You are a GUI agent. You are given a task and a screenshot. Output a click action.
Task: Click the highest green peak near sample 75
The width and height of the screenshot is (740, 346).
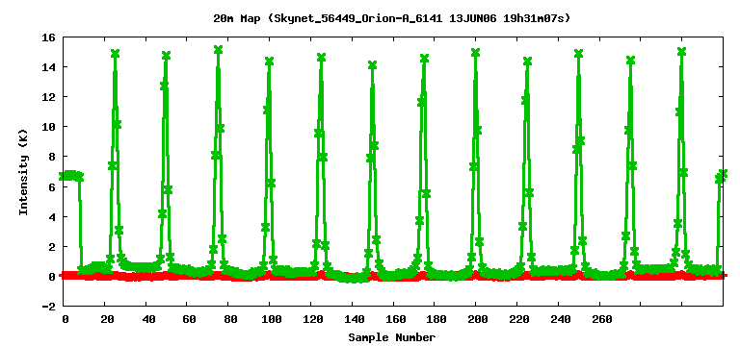218,49
